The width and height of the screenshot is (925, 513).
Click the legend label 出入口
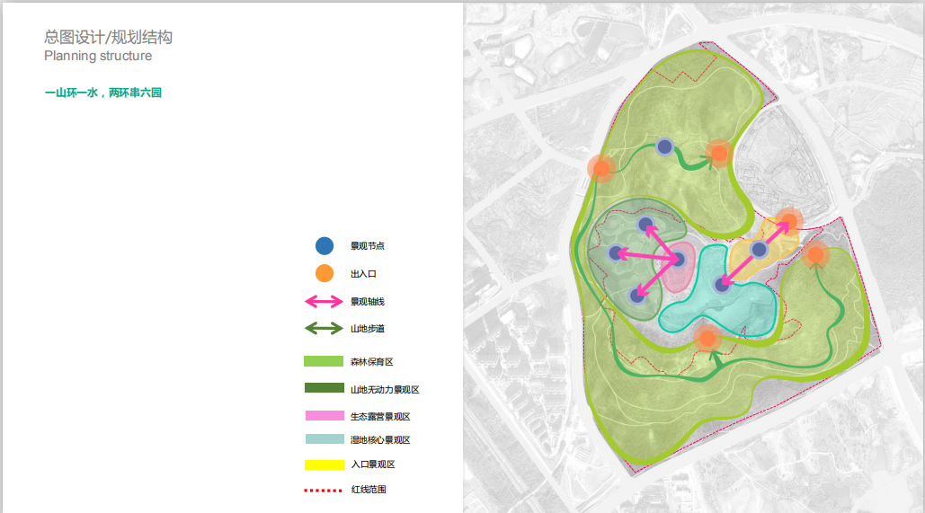click(363, 274)
